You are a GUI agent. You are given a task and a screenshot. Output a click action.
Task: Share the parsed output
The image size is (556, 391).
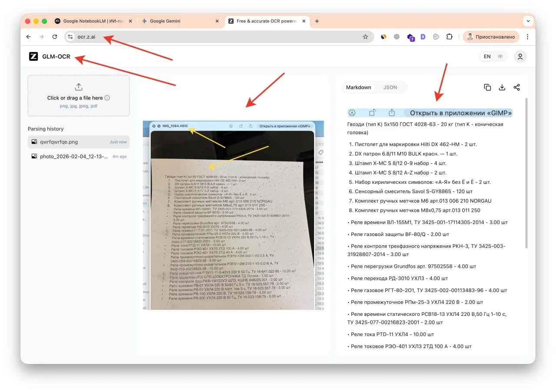[516, 87]
